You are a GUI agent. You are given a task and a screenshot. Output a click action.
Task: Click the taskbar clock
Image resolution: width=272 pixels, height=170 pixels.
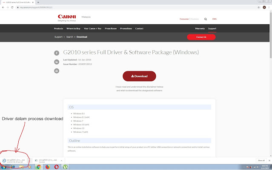[265, 167]
